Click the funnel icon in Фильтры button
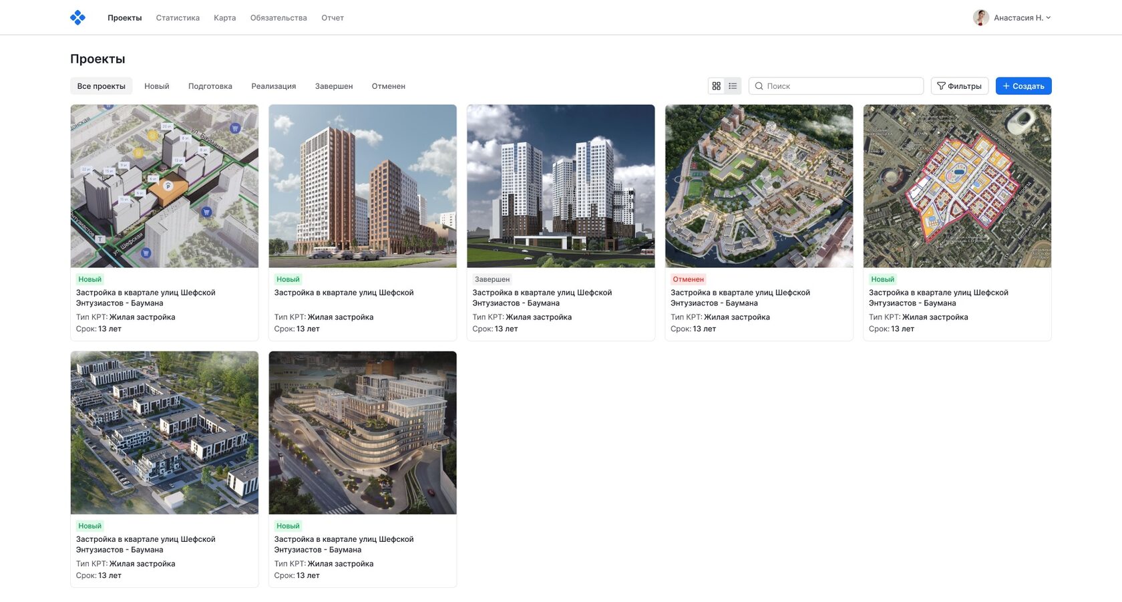The width and height of the screenshot is (1122, 602). click(941, 86)
